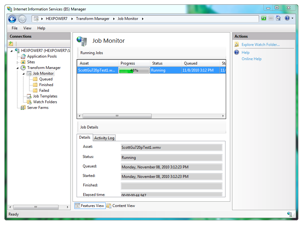Collapse the Job Monitor tree node
The height and width of the screenshot is (226, 304).
tap(23, 74)
